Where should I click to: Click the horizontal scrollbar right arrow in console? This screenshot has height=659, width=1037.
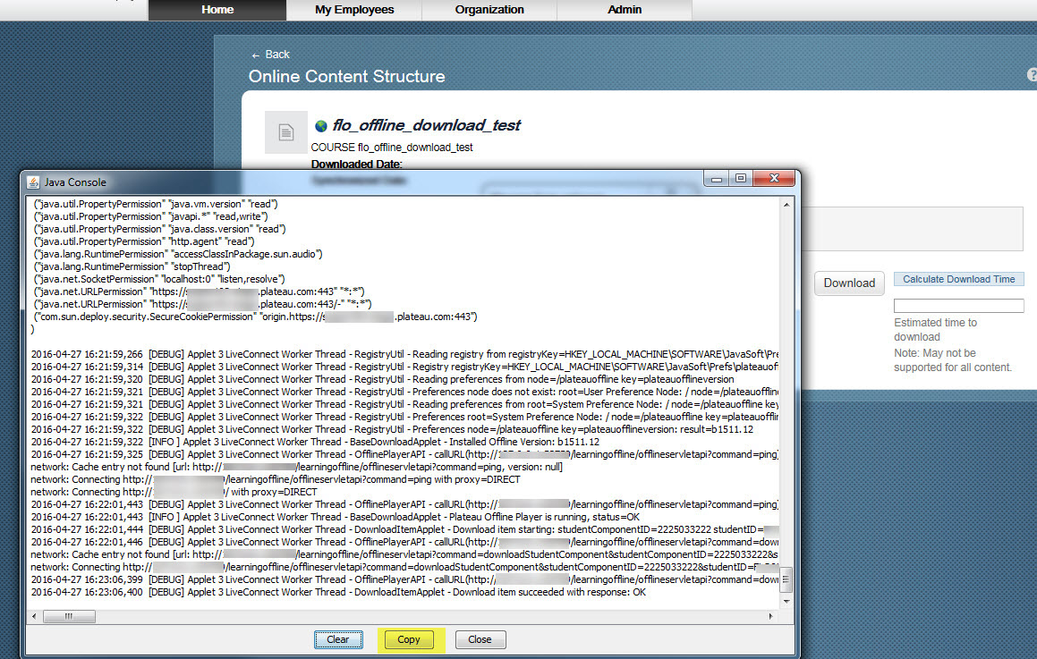click(x=770, y=617)
